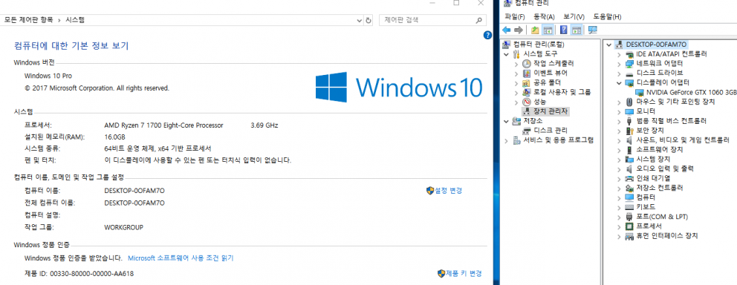Click 모든 제어판 항목 in the breadcrumb
Viewport: 737px width, 285px height.
(29, 20)
